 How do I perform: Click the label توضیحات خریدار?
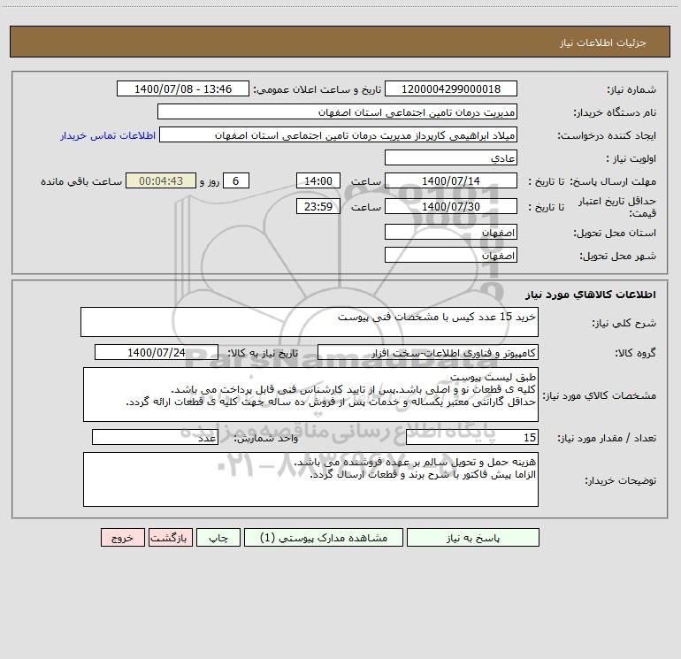(x=621, y=480)
